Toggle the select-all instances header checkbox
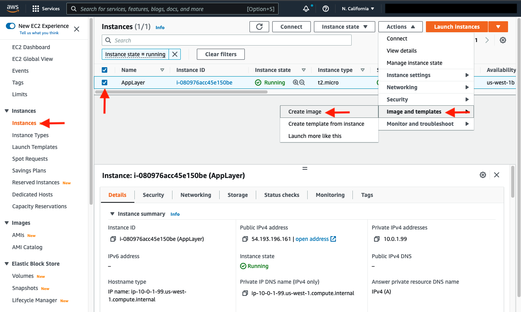 click(105, 70)
